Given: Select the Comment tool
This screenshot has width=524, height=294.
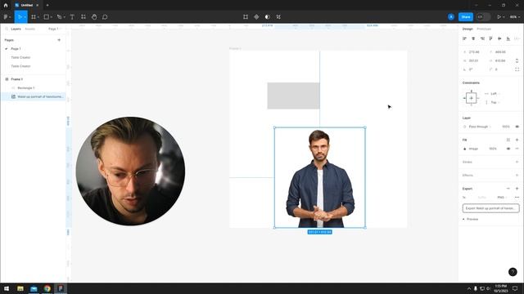Looking at the screenshot, I should [x=105, y=16].
